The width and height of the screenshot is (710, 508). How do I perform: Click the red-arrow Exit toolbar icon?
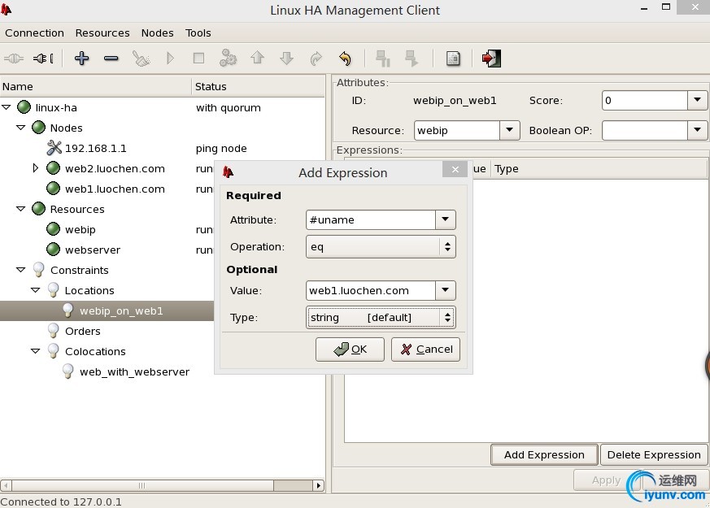[491, 59]
